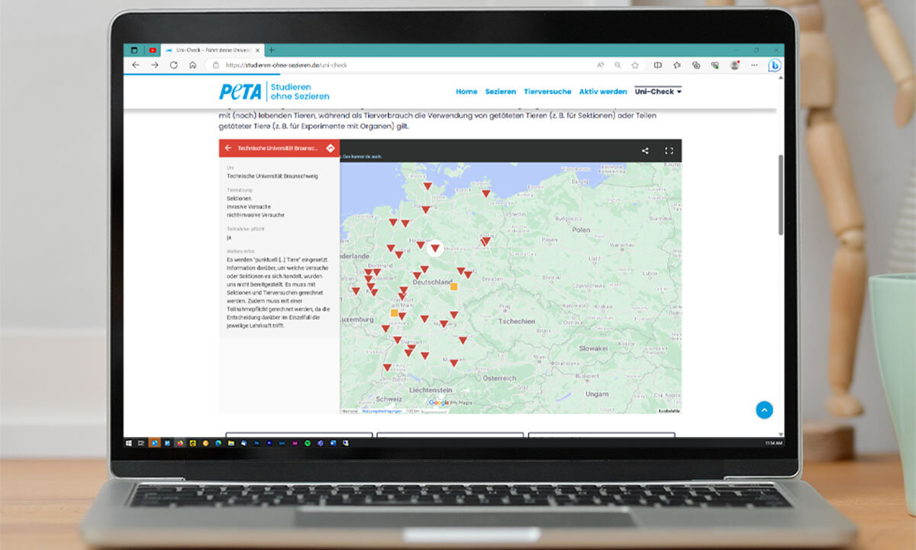Viewport: 916px width, 550px height.
Task: Go to the Tierversuche page
Action: [x=547, y=92]
